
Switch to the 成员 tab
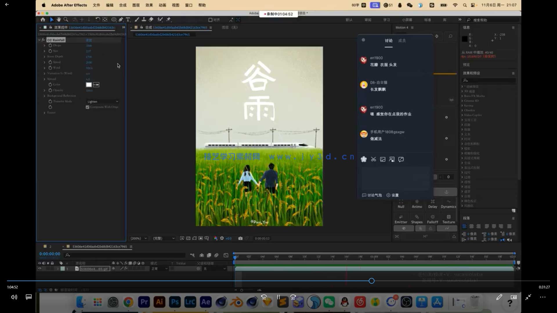402,41
